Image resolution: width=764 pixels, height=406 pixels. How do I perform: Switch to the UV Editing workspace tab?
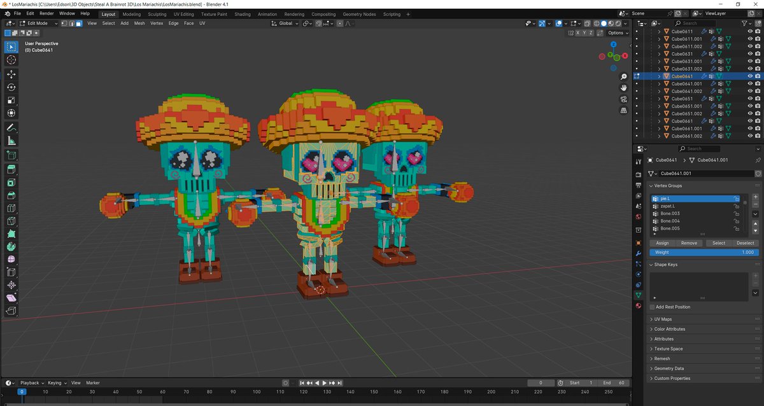coord(183,14)
